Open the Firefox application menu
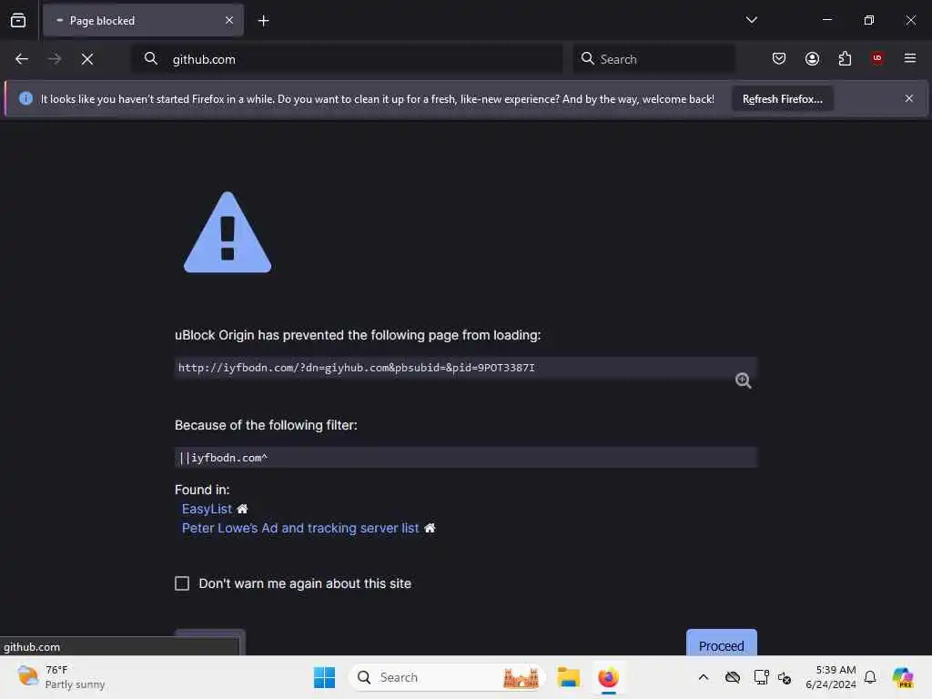The height and width of the screenshot is (699, 932). [910, 58]
